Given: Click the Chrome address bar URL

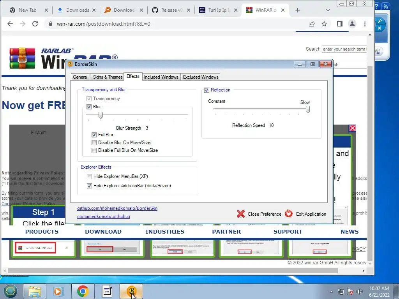Looking at the screenshot, I should [x=103, y=24].
